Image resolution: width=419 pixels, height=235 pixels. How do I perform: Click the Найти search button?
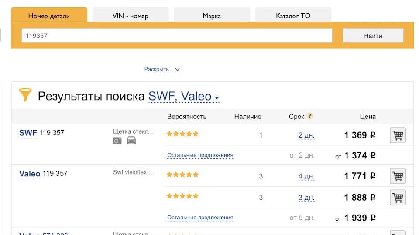point(373,35)
